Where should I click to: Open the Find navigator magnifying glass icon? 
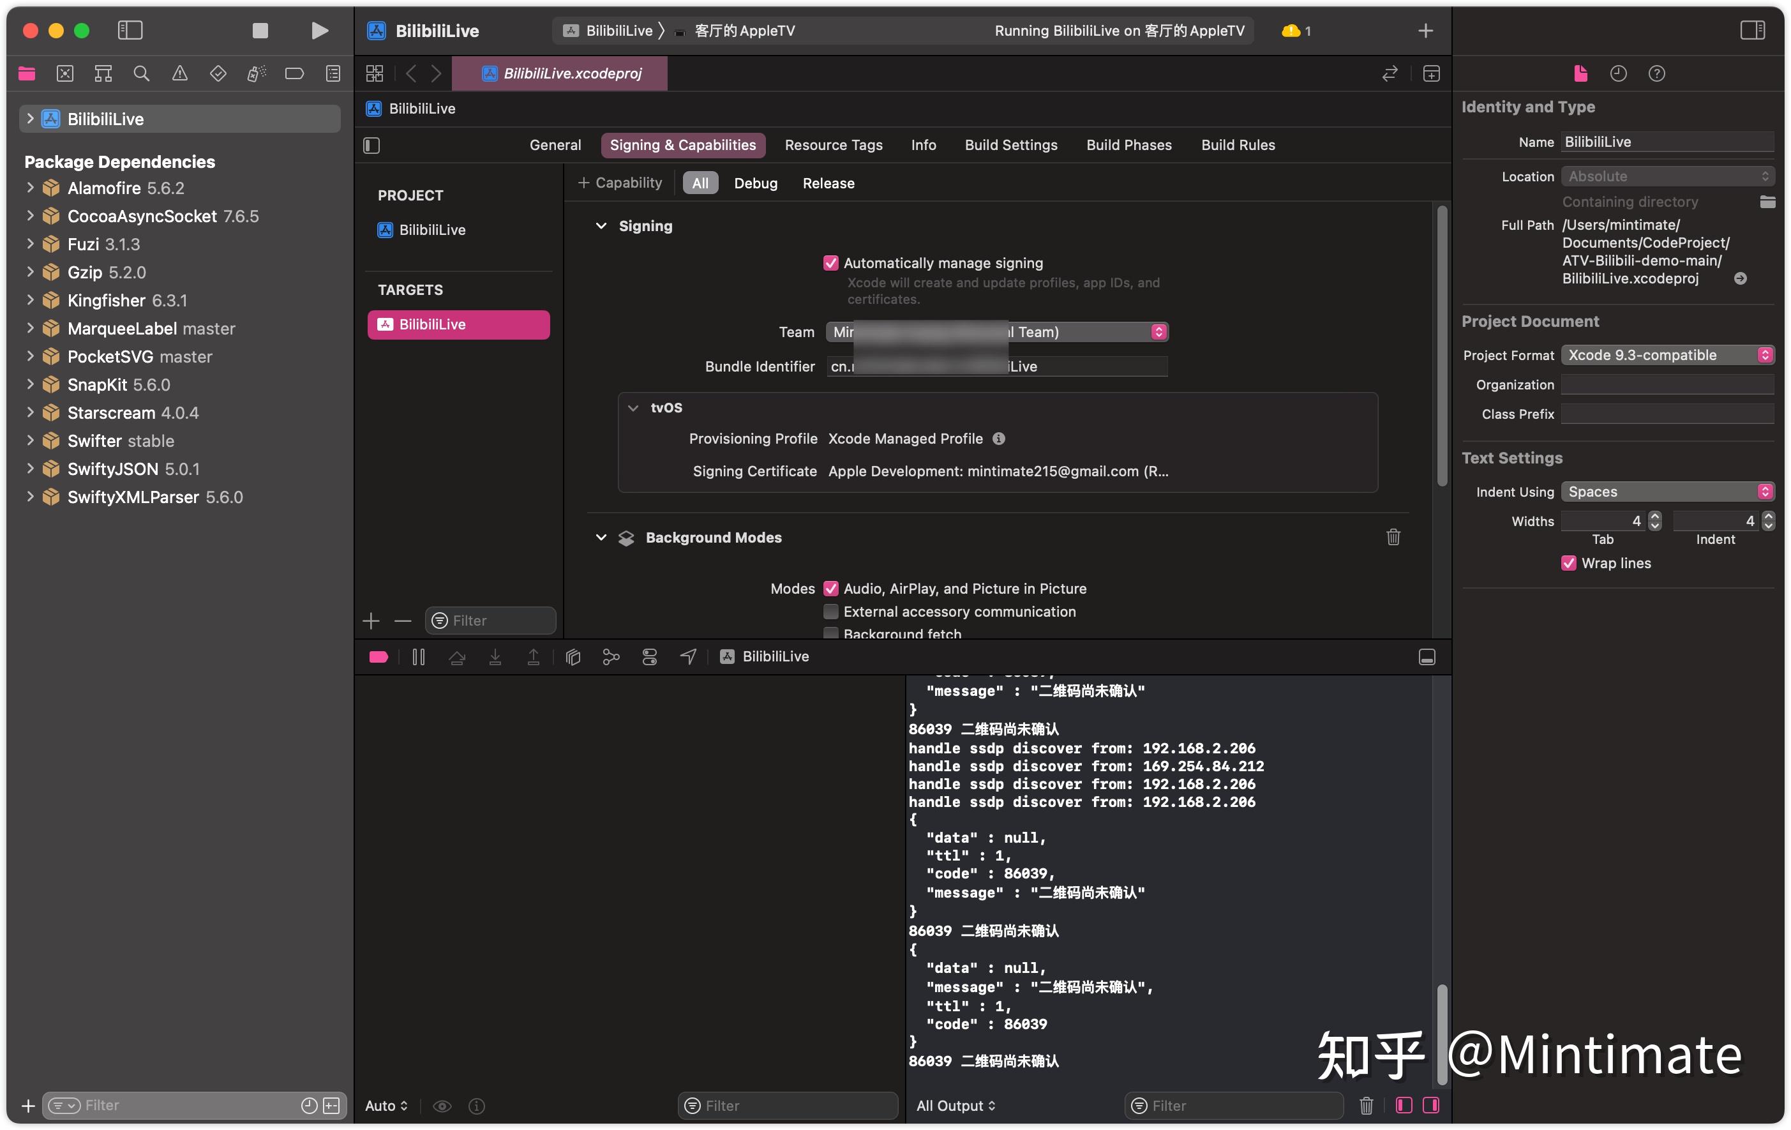(141, 73)
